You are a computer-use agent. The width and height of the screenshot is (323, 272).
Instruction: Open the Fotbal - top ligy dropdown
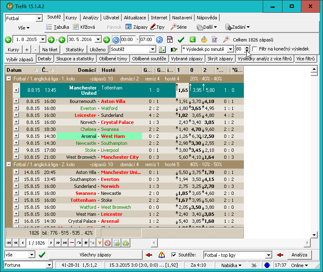click(268, 255)
